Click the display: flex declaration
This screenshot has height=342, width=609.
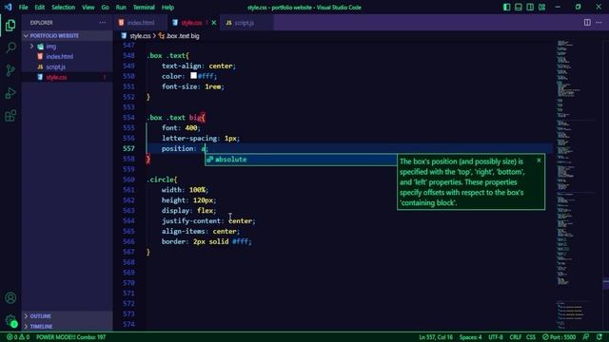(x=188, y=211)
